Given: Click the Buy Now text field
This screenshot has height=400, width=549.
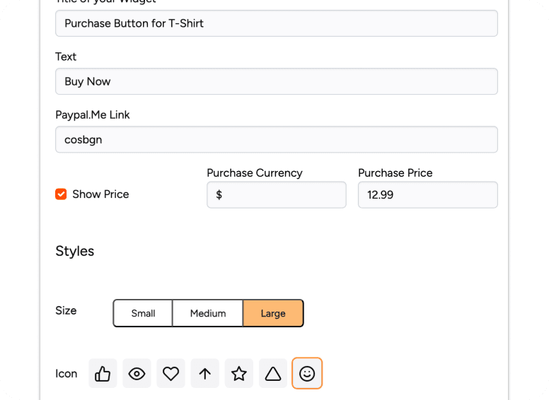Looking at the screenshot, I should pos(276,81).
